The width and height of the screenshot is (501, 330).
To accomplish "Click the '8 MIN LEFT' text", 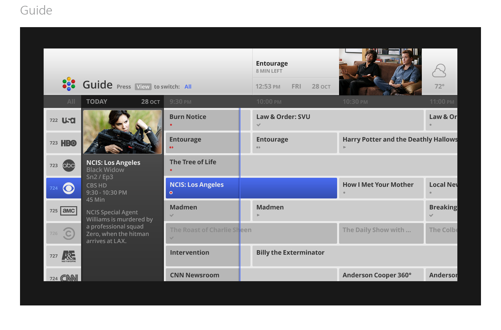I will [269, 71].
